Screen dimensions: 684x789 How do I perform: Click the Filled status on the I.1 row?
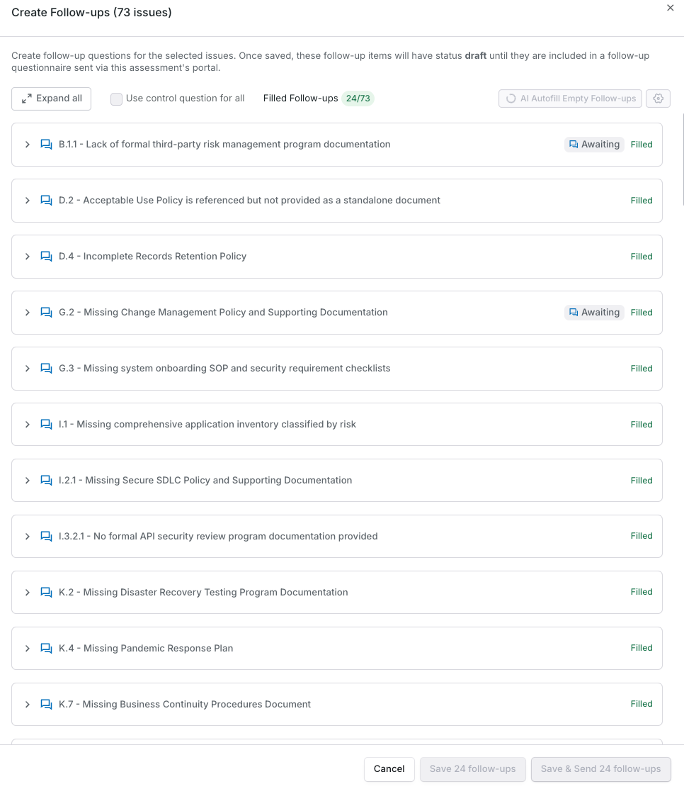click(642, 425)
